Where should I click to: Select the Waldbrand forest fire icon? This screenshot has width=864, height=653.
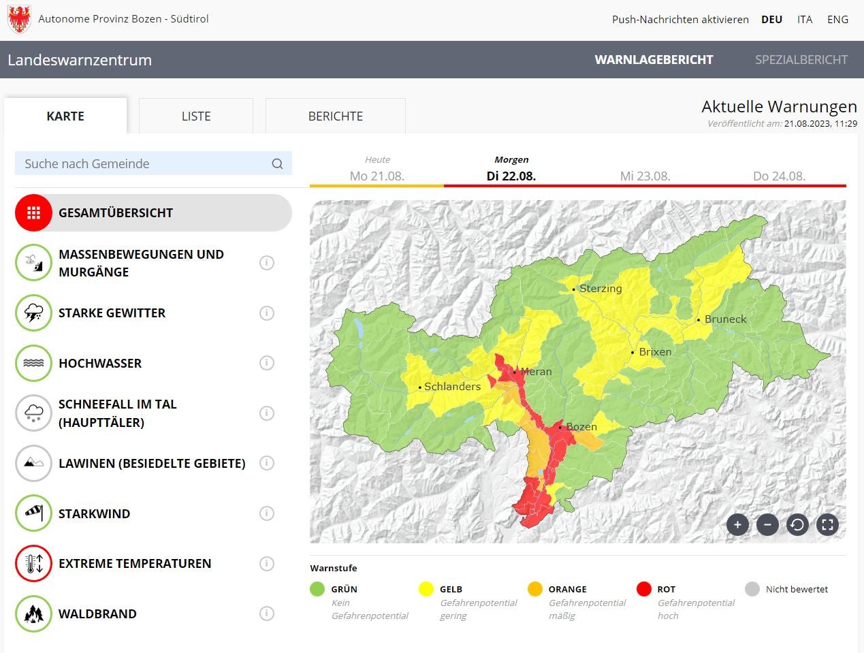click(33, 614)
